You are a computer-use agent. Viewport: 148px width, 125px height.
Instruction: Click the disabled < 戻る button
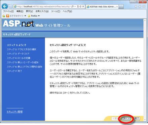tap(115, 119)
